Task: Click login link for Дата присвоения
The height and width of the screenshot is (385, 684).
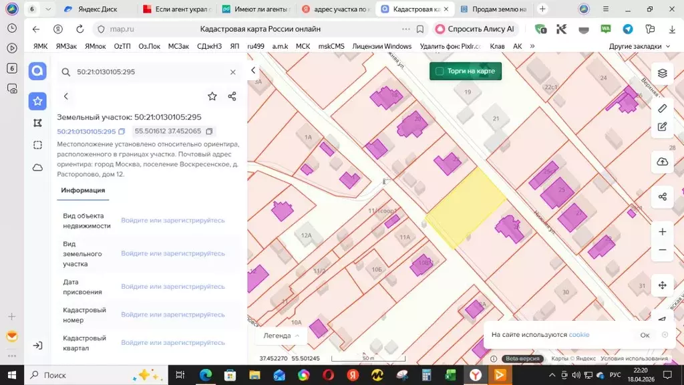Action: click(x=173, y=287)
